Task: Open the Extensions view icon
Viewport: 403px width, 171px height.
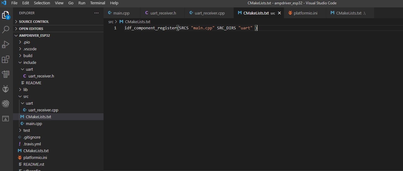Action: coord(6,59)
